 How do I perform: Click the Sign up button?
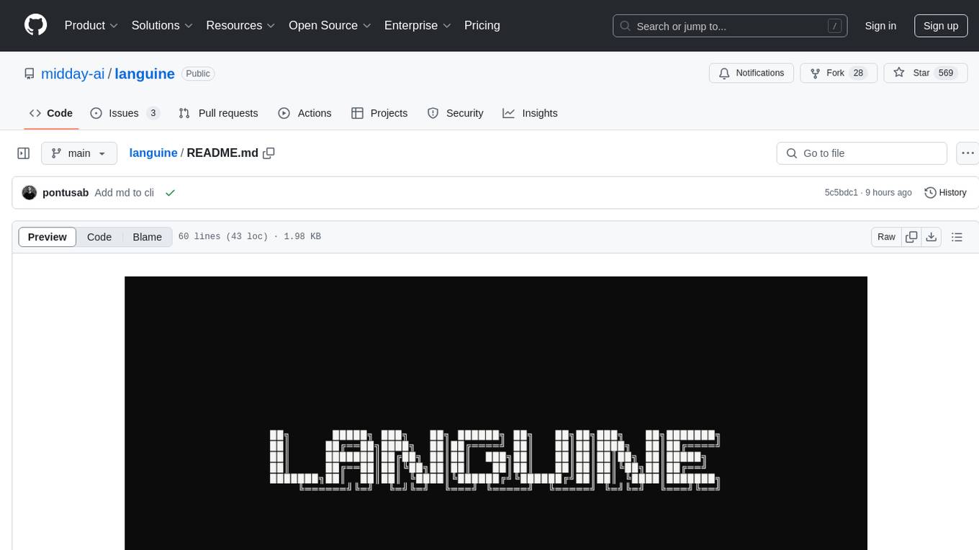coord(941,26)
